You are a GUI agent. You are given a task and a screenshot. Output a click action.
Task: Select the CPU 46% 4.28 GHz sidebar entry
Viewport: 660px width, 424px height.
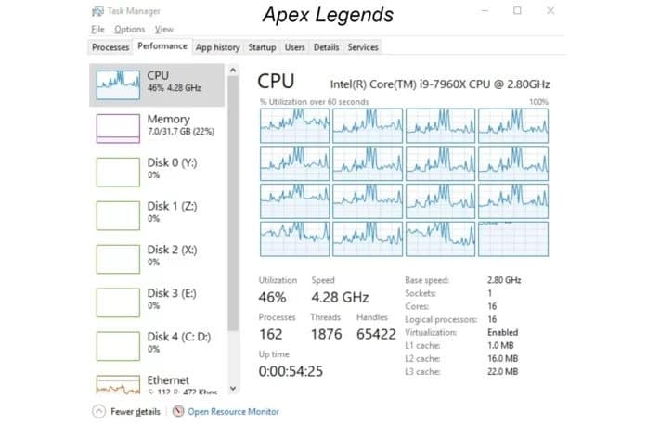157,85
